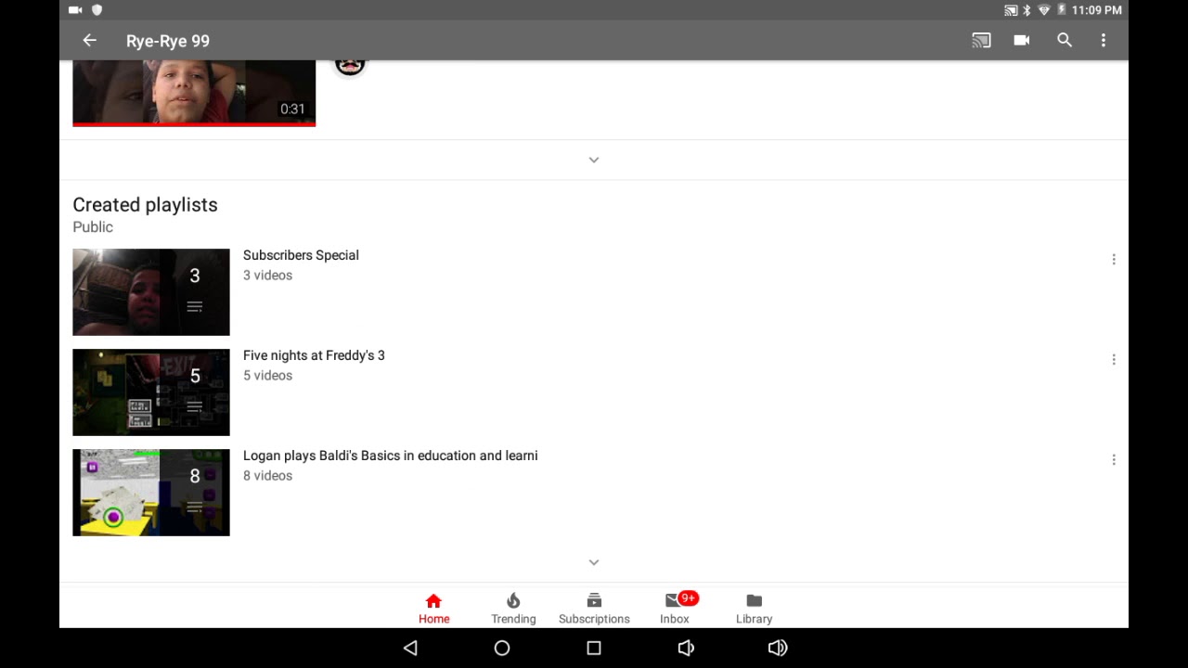Screen dimensions: 1188x668
Task: Tap the volume up speaker icon
Action: pos(778,648)
